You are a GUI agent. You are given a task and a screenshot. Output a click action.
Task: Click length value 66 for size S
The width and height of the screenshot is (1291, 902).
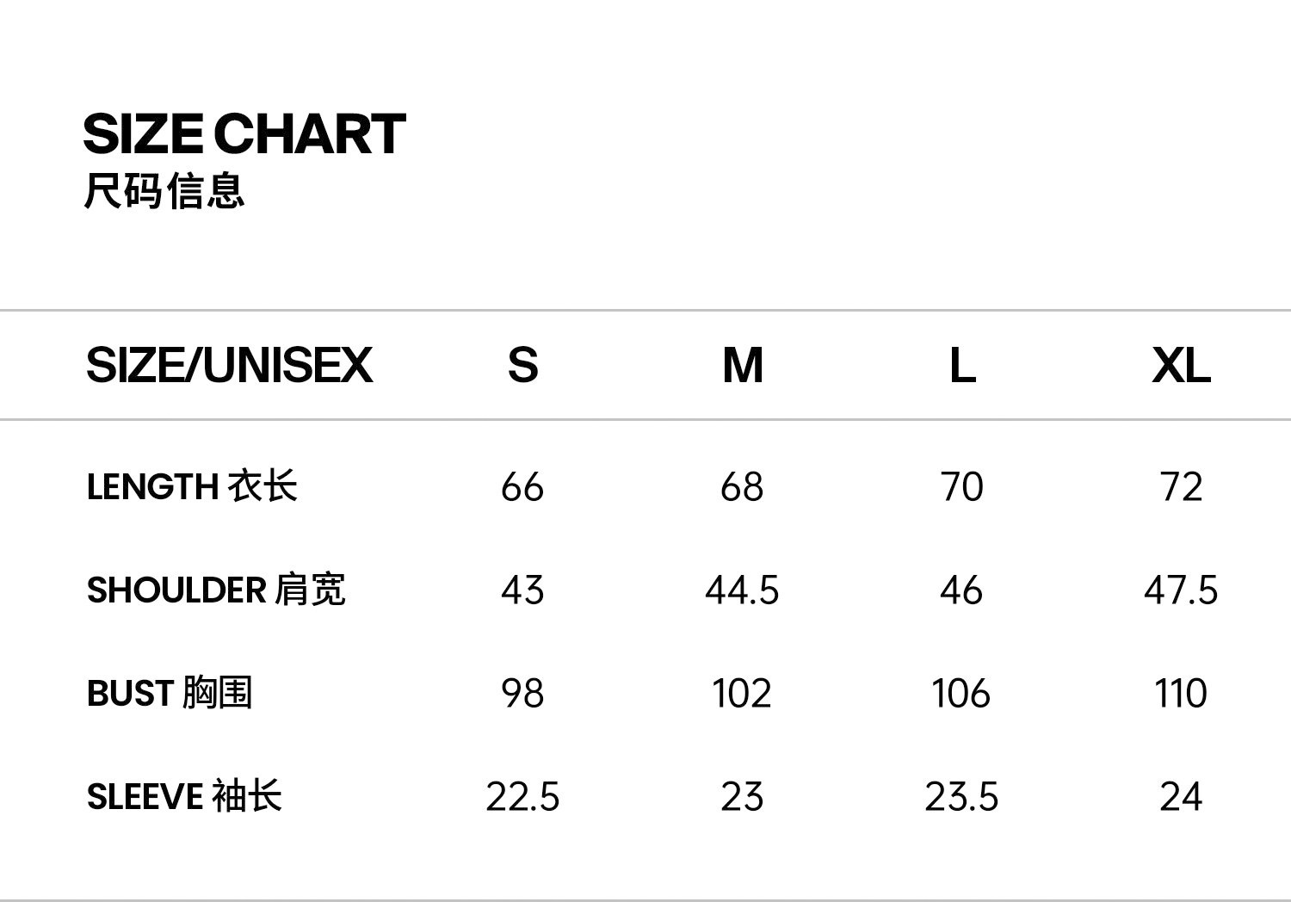point(522,487)
